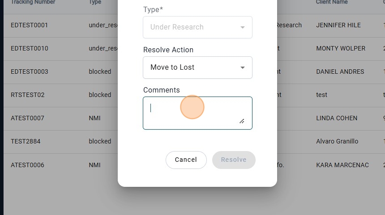Select tracking number RTSTEST02

(x=28, y=95)
